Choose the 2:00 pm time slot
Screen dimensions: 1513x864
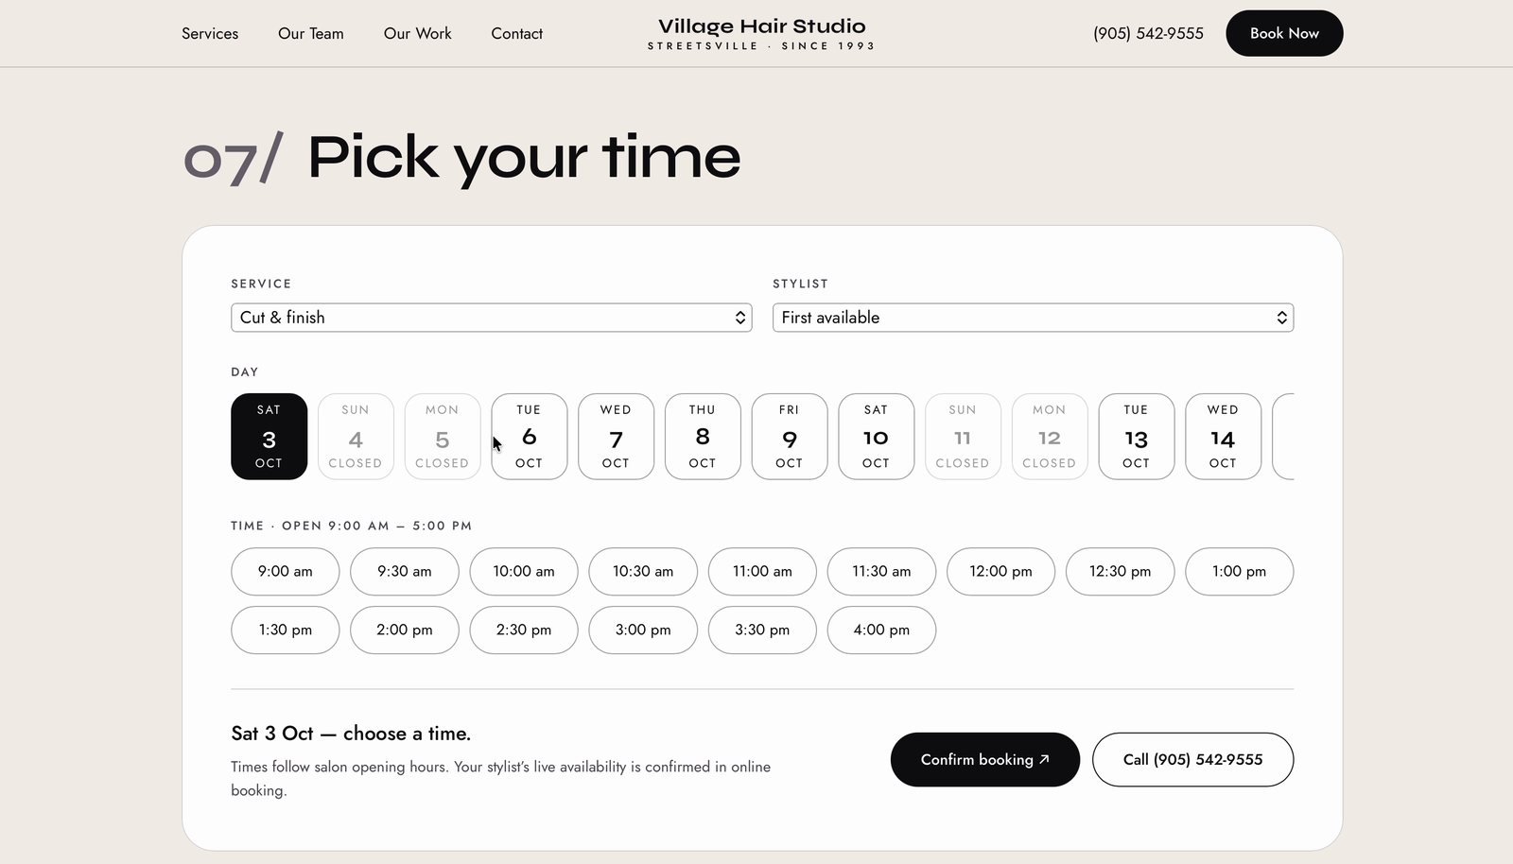point(405,631)
